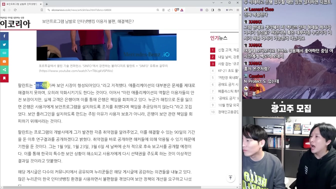Viewport: 336px width, 189px height.
Task: Expand the tab search chevron
Action: (x=213, y=3)
